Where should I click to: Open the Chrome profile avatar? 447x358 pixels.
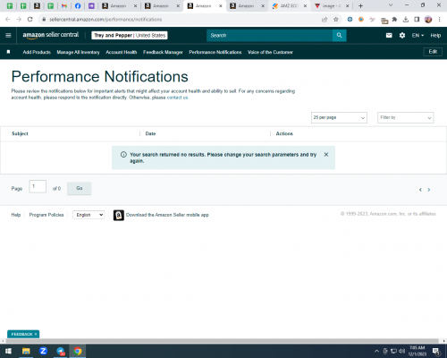pos(428,20)
